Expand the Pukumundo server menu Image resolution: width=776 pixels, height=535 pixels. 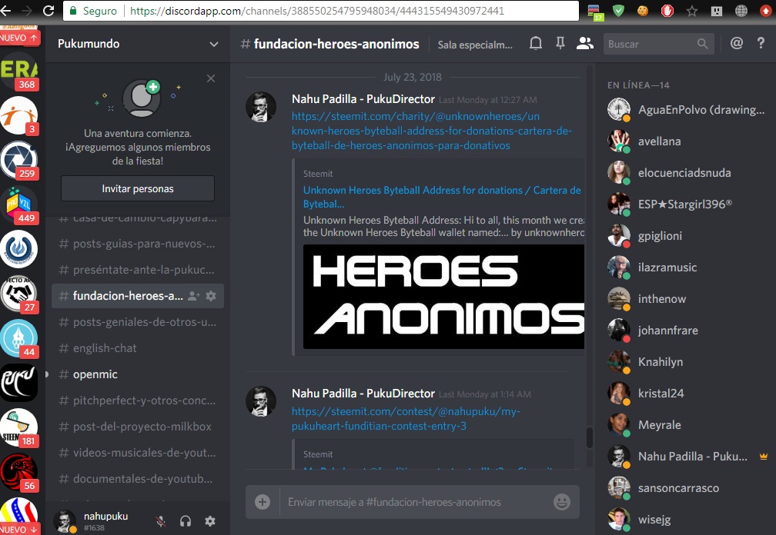pos(214,44)
